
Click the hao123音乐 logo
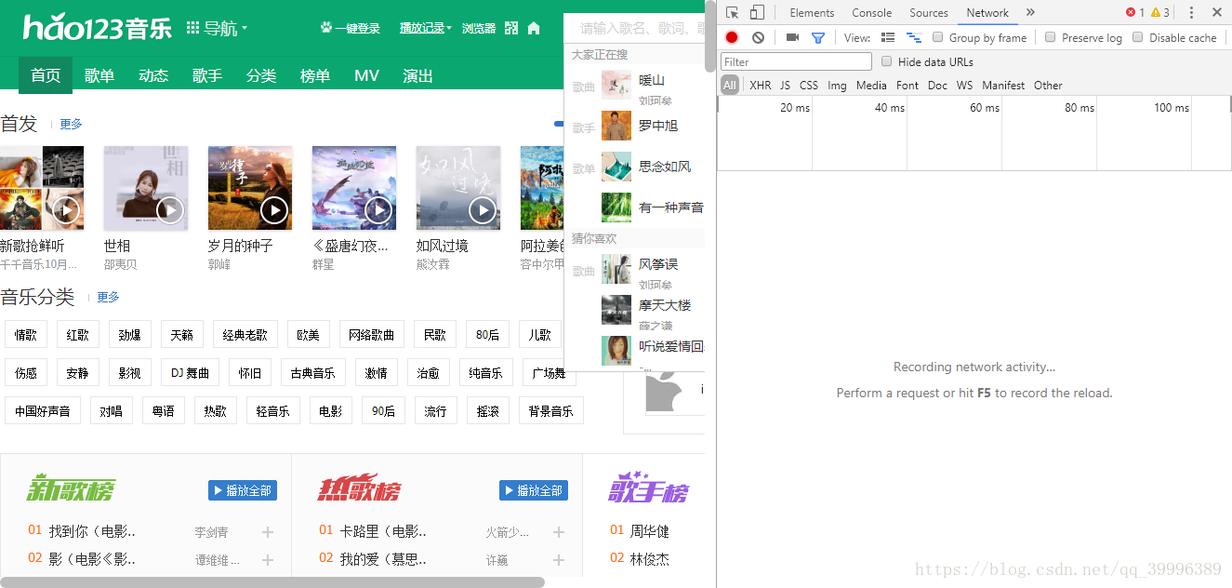(x=98, y=27)
